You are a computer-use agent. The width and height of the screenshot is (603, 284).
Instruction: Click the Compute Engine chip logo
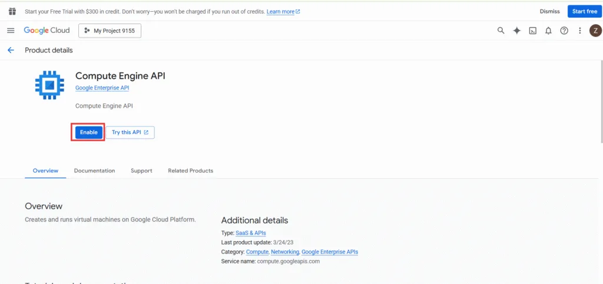point(49,85)
